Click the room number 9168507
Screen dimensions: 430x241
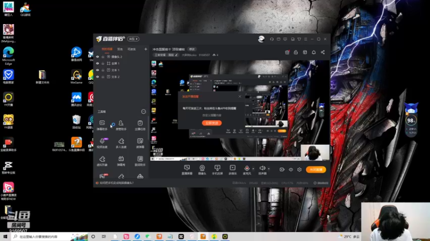[x=204, y=55]
